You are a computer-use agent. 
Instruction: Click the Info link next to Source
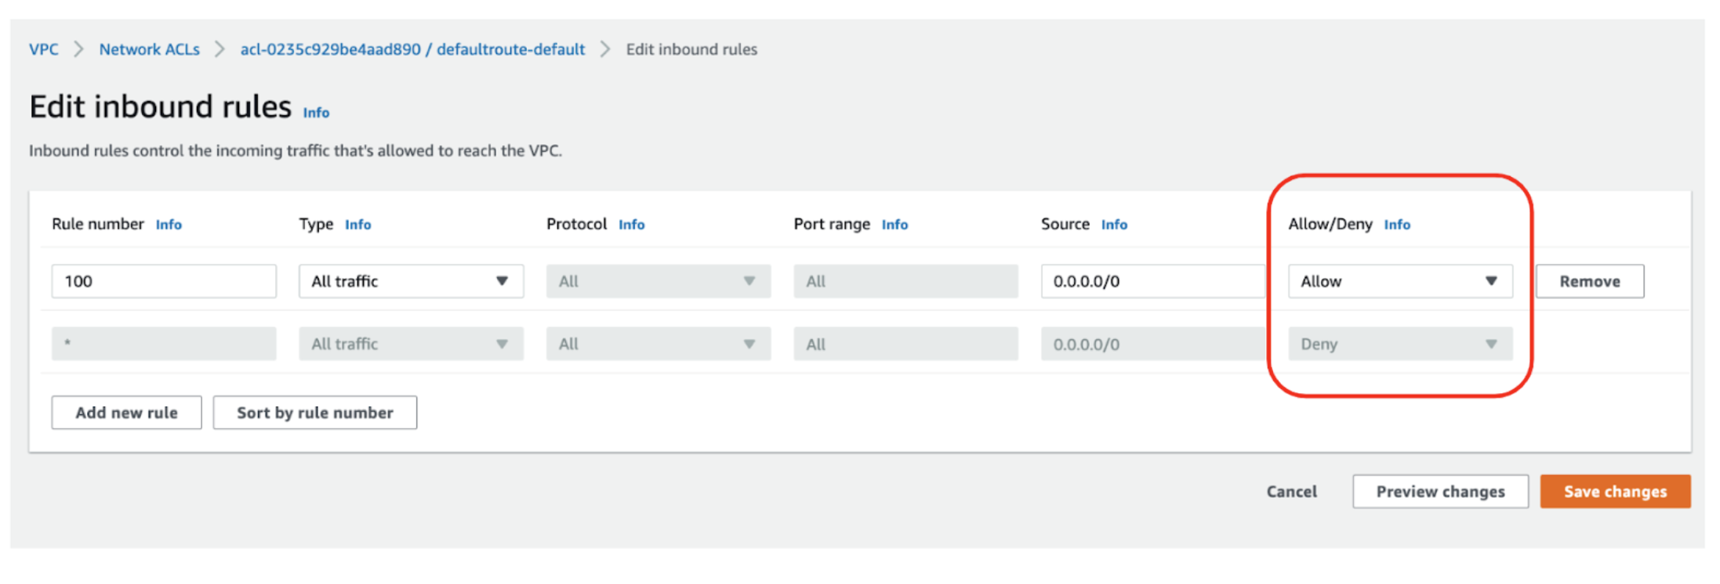tap(1114, 225)
